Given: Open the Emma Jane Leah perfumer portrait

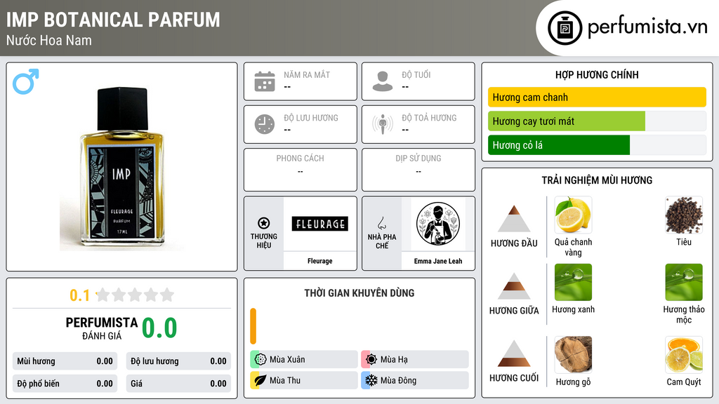Looking at the screenshot, I should click(x=438, y=224).
